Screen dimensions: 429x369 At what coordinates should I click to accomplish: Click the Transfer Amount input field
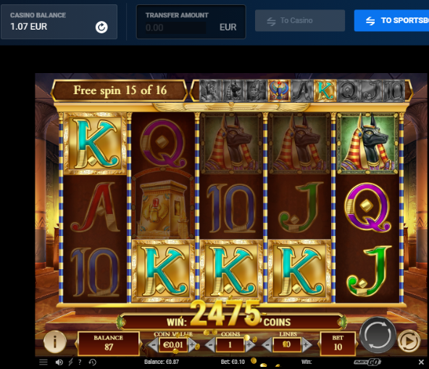point(175,27)
